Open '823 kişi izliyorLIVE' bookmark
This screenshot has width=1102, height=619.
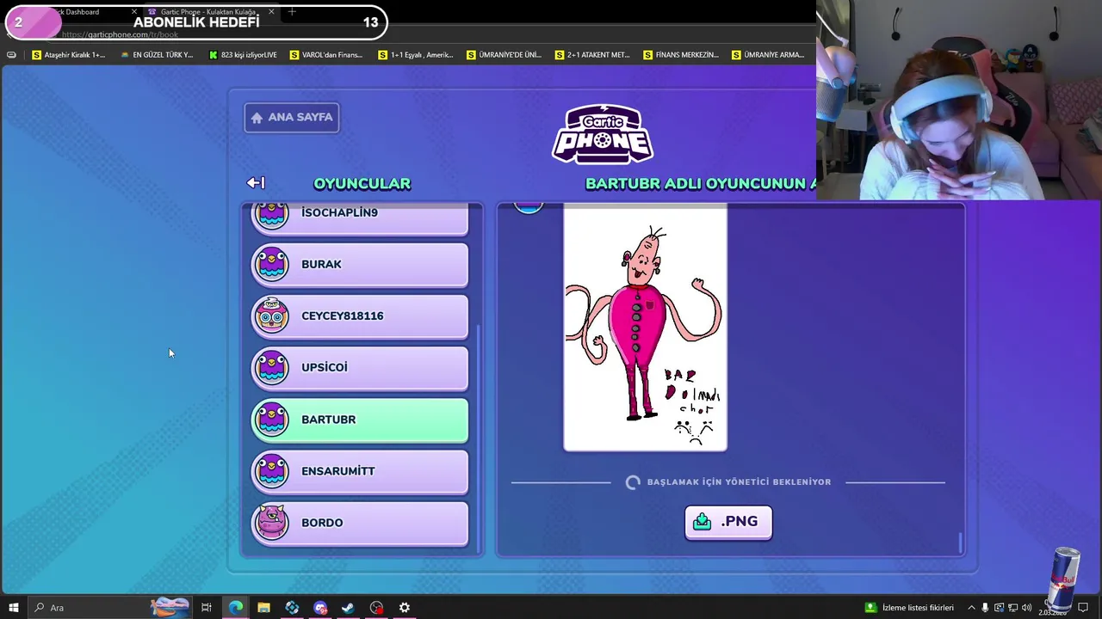click(243, 55)
